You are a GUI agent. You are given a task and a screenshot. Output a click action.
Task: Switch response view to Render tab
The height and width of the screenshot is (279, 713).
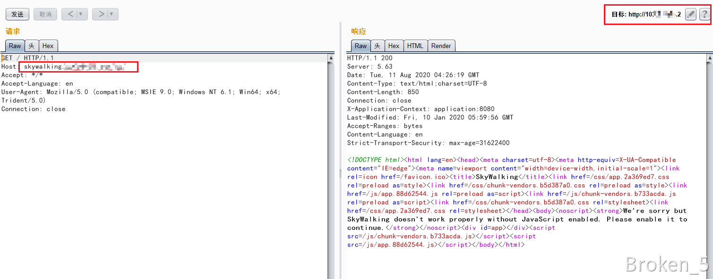[x=441, y=46]
